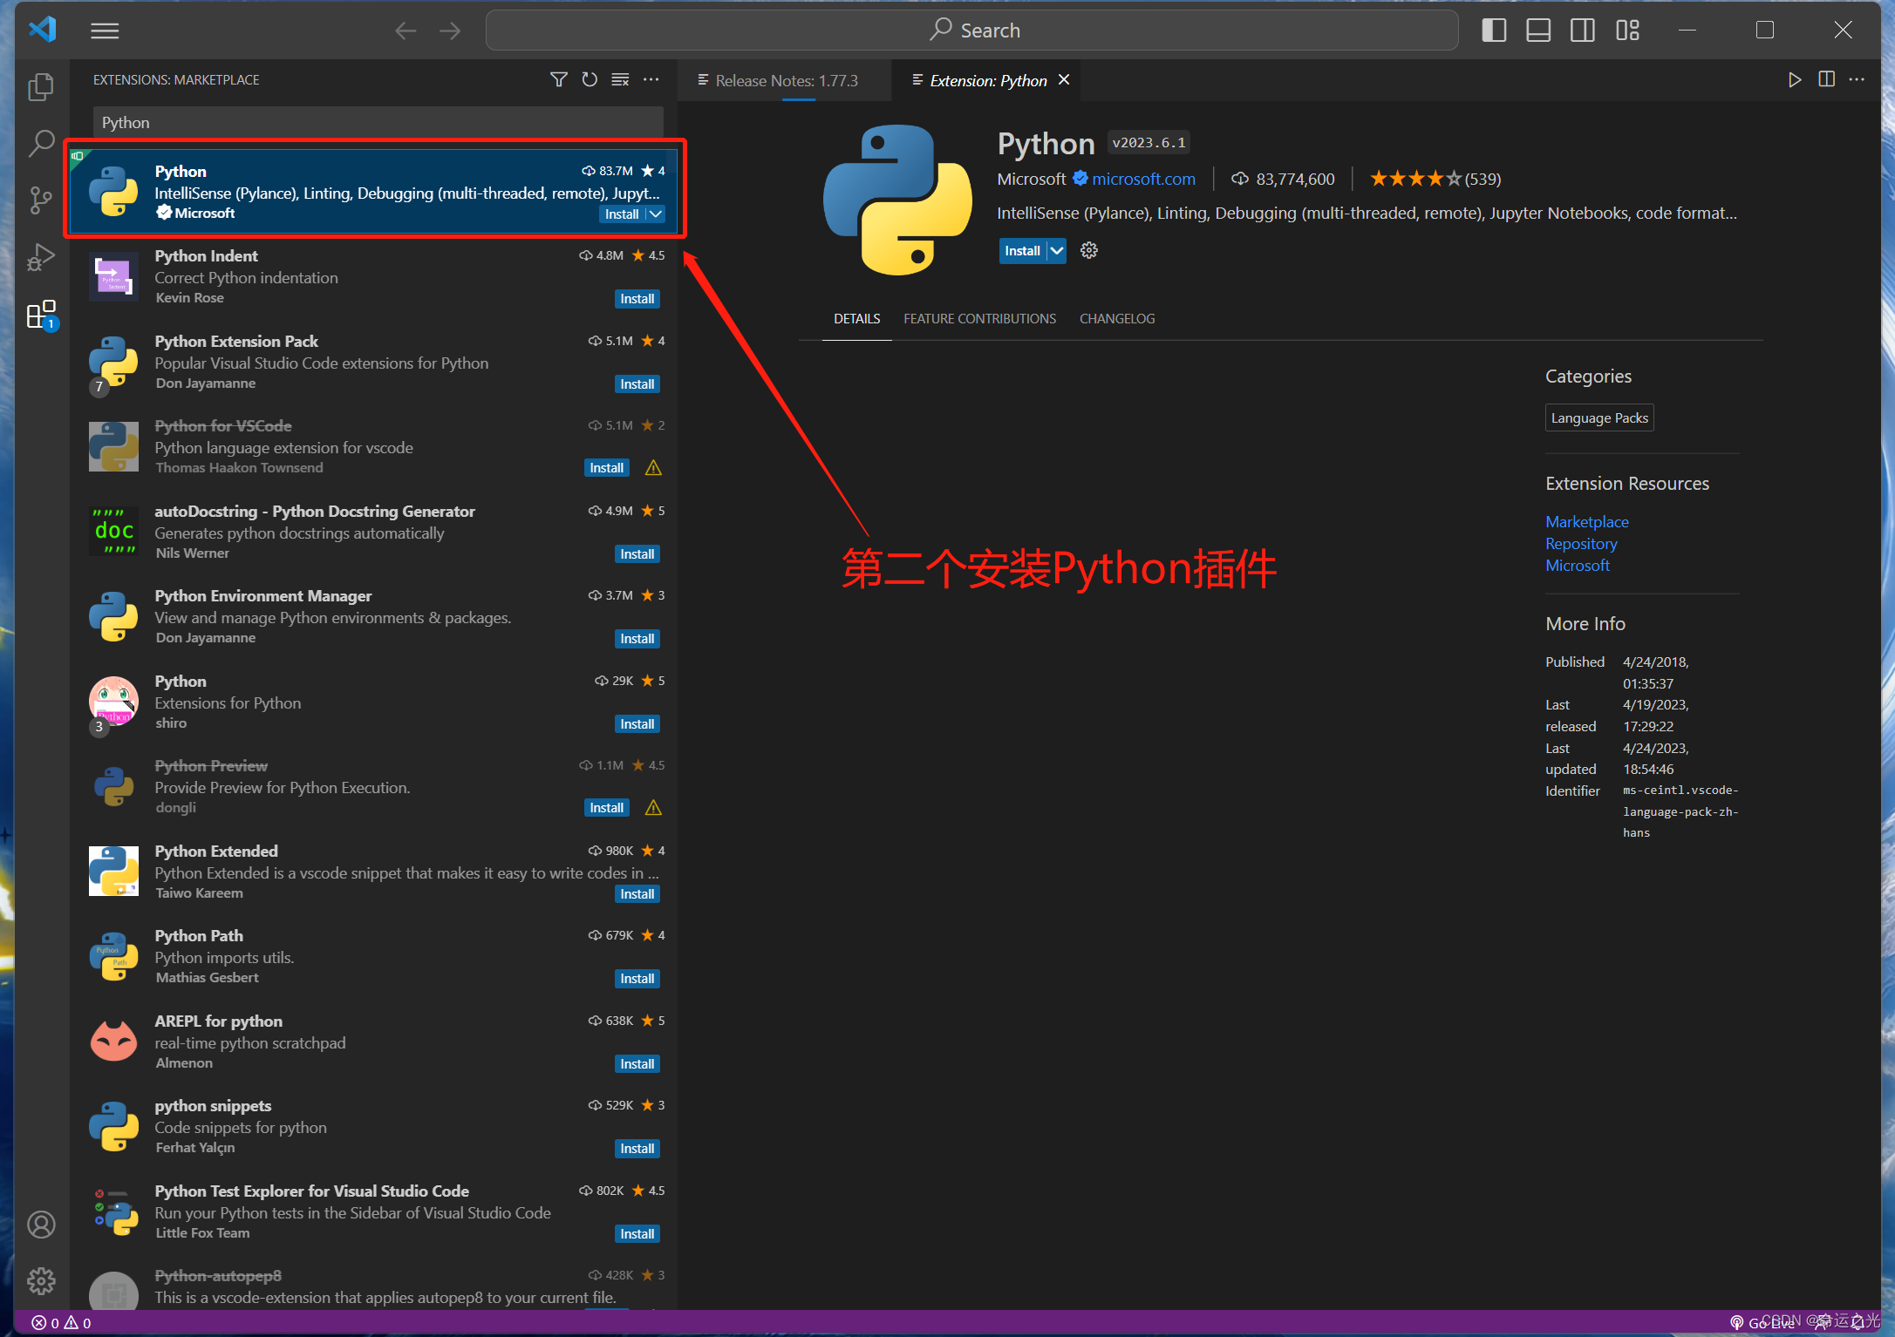This screenshot has height=1337, width=1895.
Task: Clear extensions search results icon
Action: tap(620, 79)
